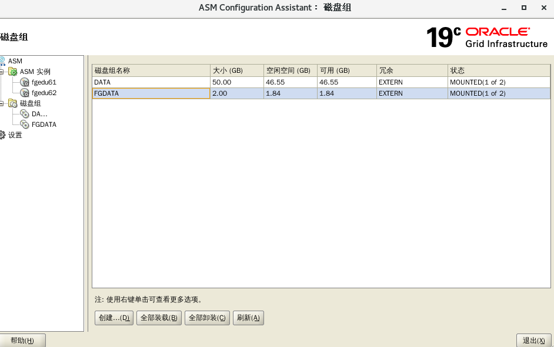Click MOUNTED(1 of 2) status in DATA row

[499, 82]
